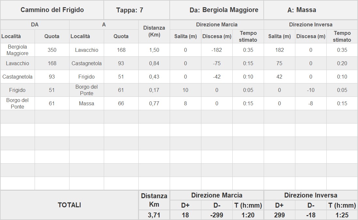Select the total distance value 3,71
This screenshot has width=358, height=220.
click(154, 215)
